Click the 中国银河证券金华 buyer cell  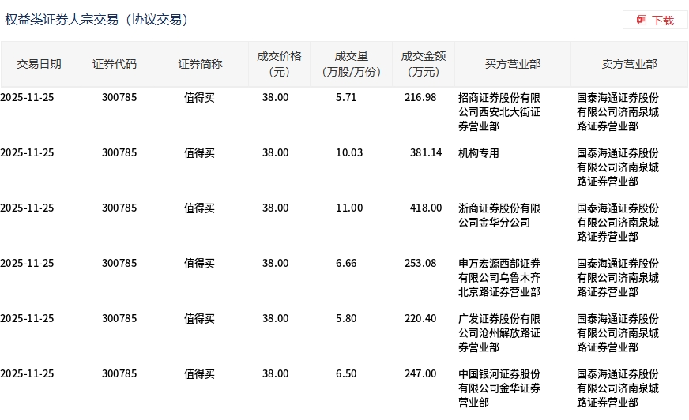pyautogui.click(x=499, y=388)
